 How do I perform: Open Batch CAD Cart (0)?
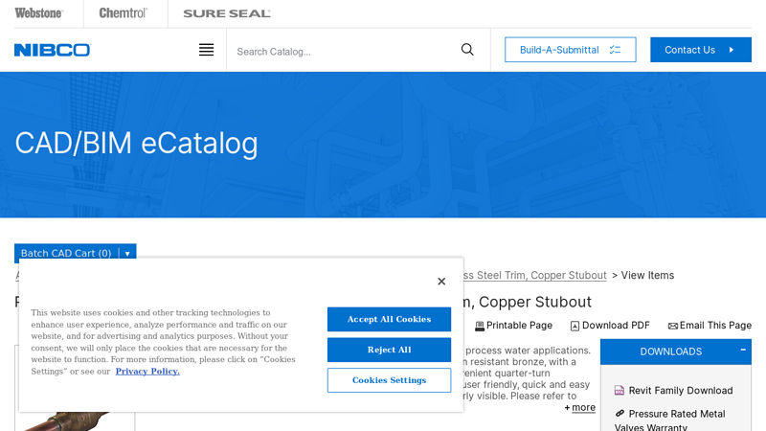(x=66, y=253)
